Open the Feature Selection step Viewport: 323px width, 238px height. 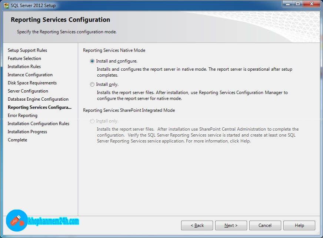(x=24, y=58)
